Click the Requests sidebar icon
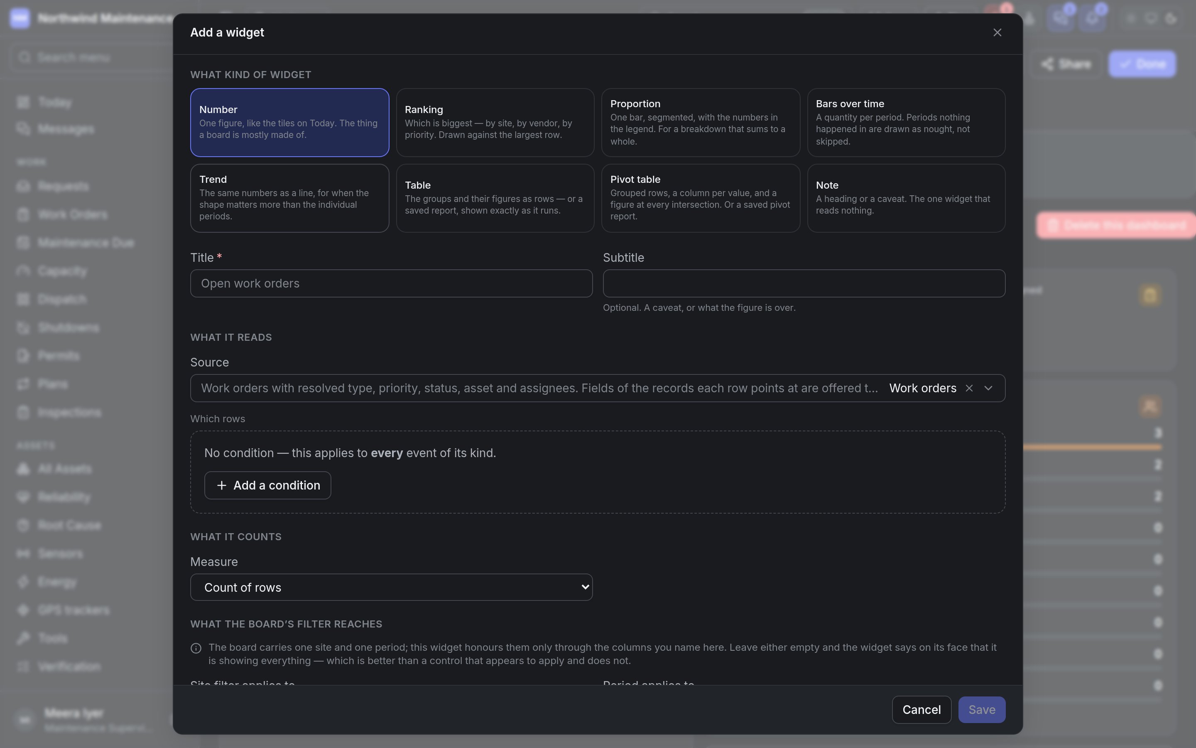The height and width of the screenshot is (748, 1196). pyautogui.click(x=23, y=187)
